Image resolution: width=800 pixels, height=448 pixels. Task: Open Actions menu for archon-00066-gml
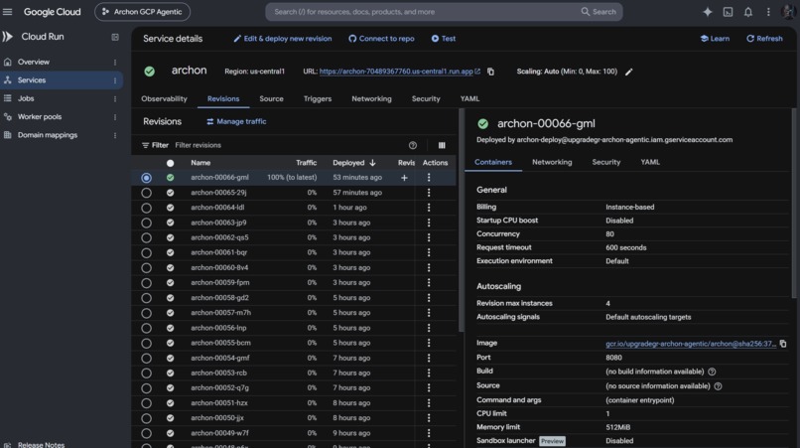coord(429,177)
